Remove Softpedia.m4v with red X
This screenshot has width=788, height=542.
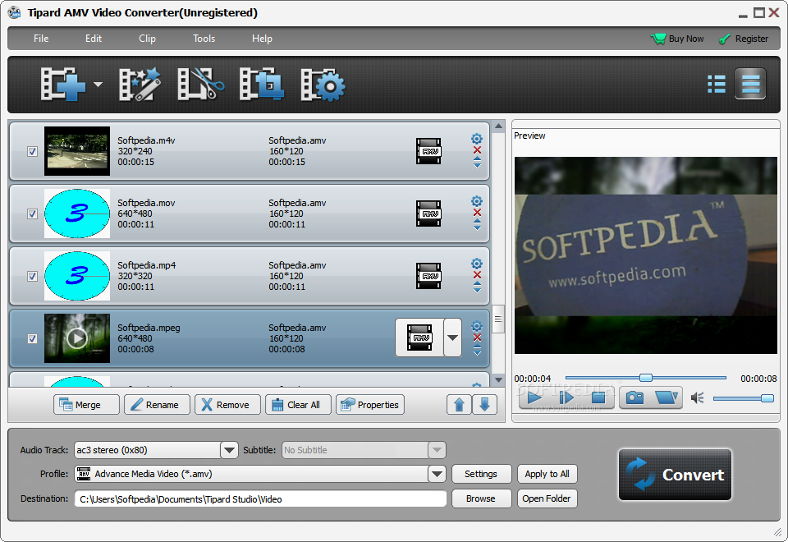tap(477, 150)
